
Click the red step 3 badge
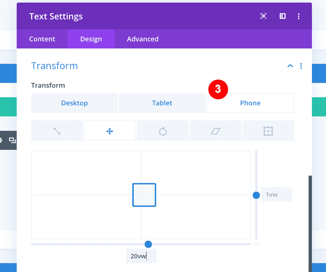(x=218, y=89)
